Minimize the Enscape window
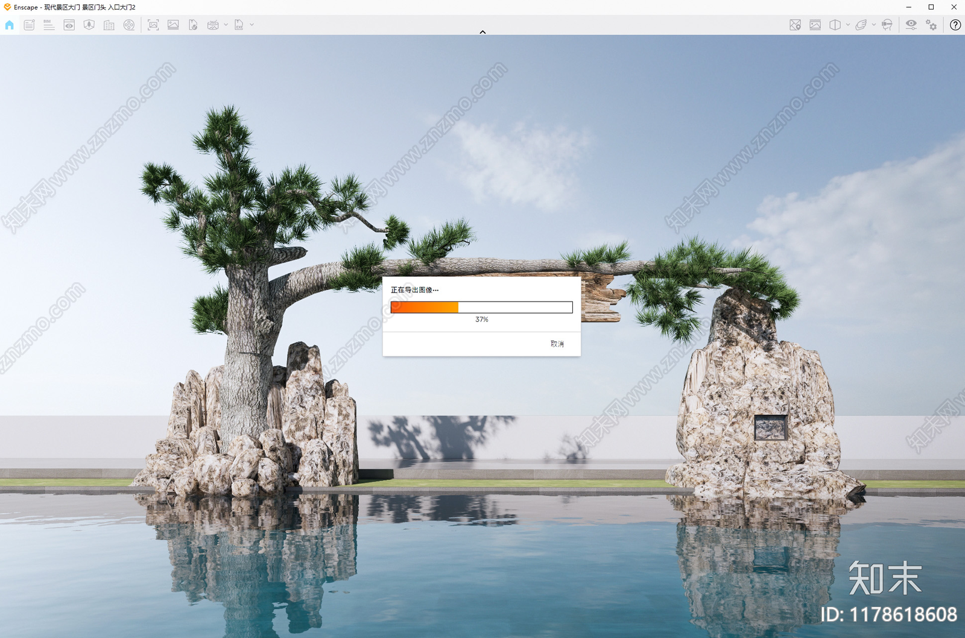Screen dimensions: 965x638 pos(909,7)
